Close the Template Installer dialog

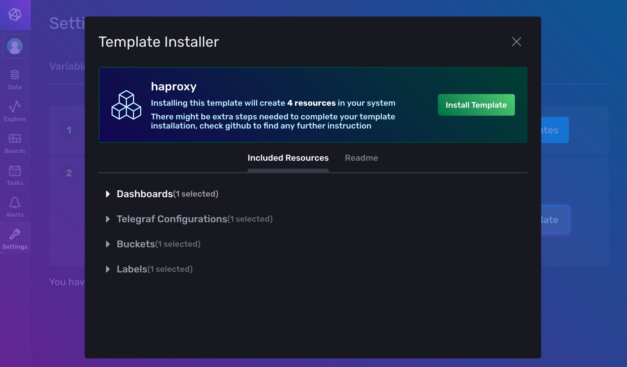(516, 42)
